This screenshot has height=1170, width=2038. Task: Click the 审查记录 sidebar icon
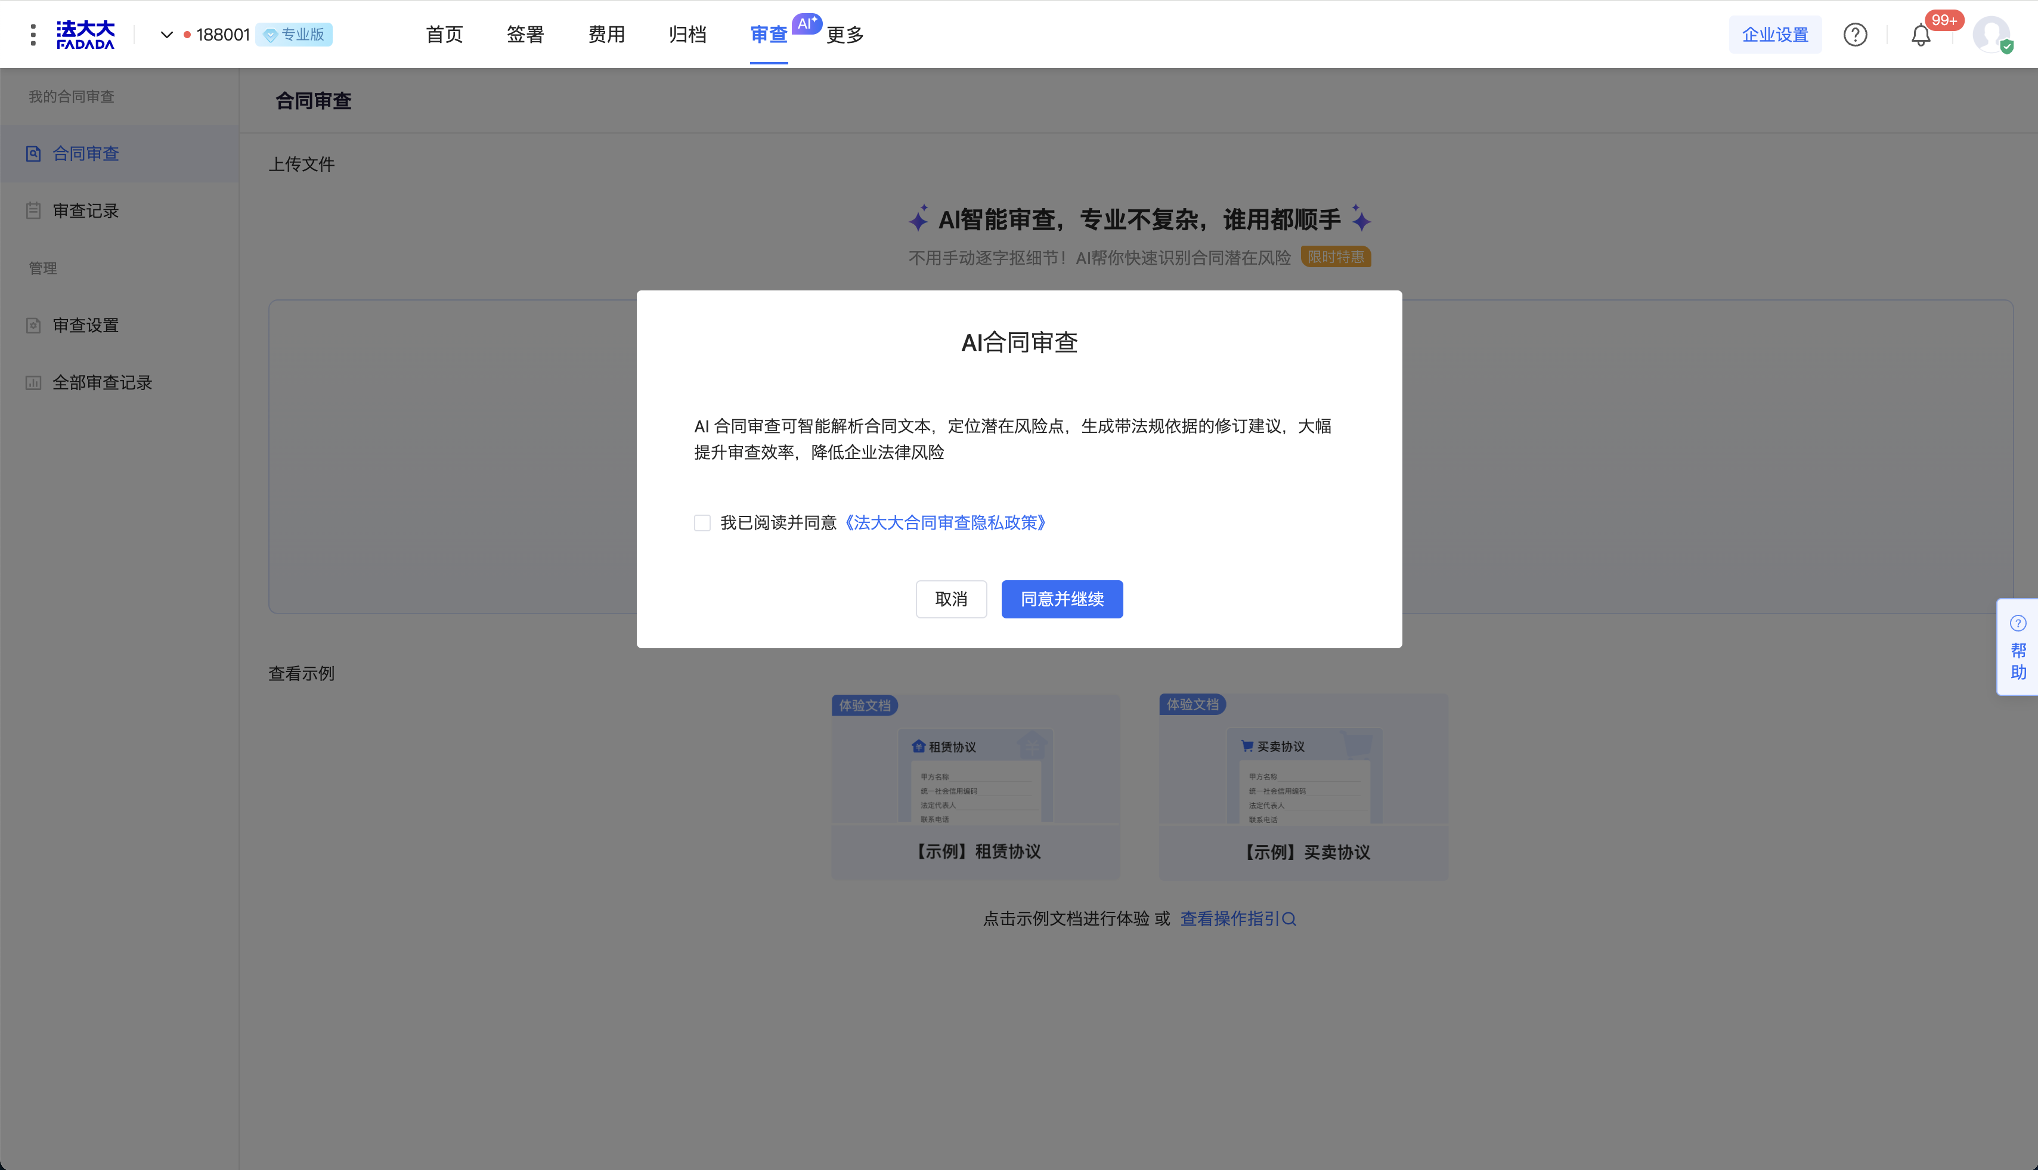point(33,211)
